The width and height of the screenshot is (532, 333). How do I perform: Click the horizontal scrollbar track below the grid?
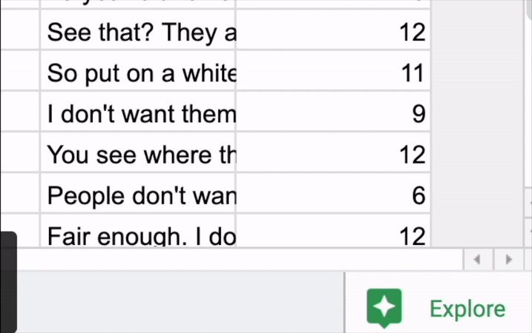[237, 260]
